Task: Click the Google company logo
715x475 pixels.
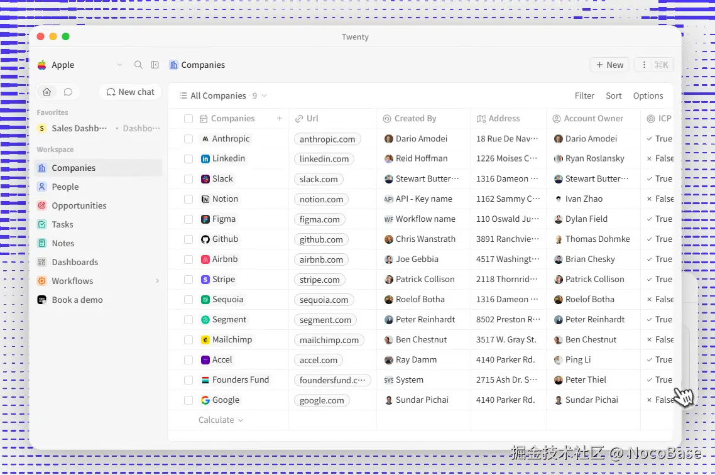Action: [x=205, y=400]
